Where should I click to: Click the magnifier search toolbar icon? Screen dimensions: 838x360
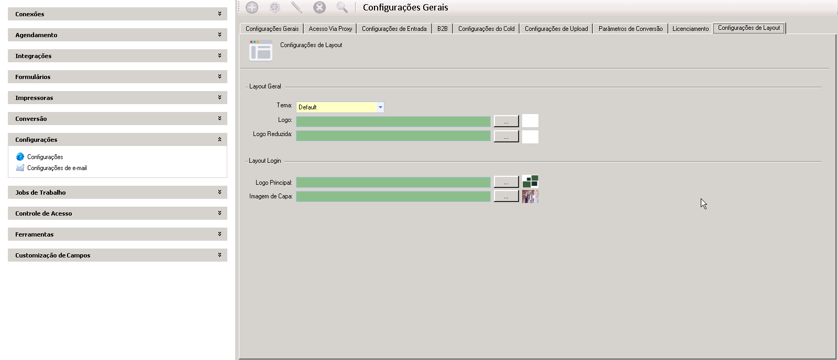[342, 7]
